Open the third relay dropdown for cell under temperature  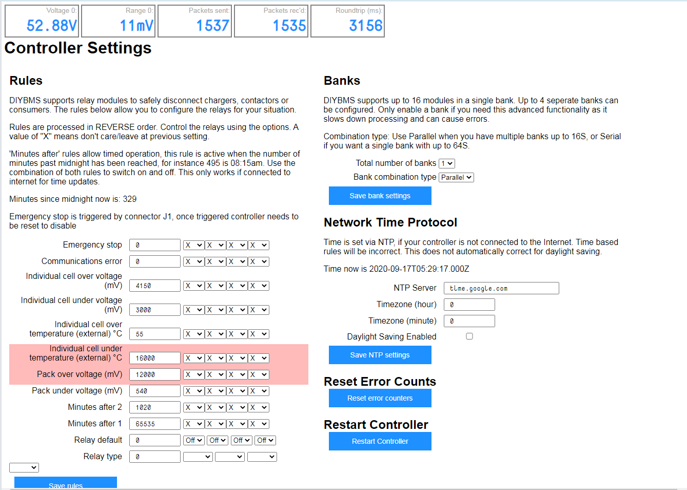[x=237, y=359]
